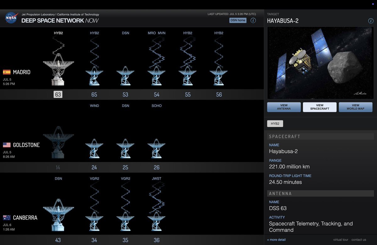This screenshot has height=245, width=377.
Task: Click number 43 under Canberra dish
Action: click(x=58, y=240)
